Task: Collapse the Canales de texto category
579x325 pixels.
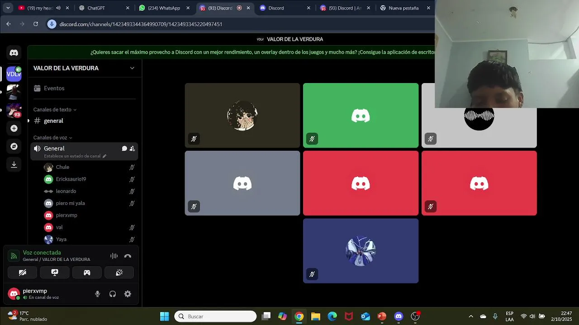Action: click(55, 110)
